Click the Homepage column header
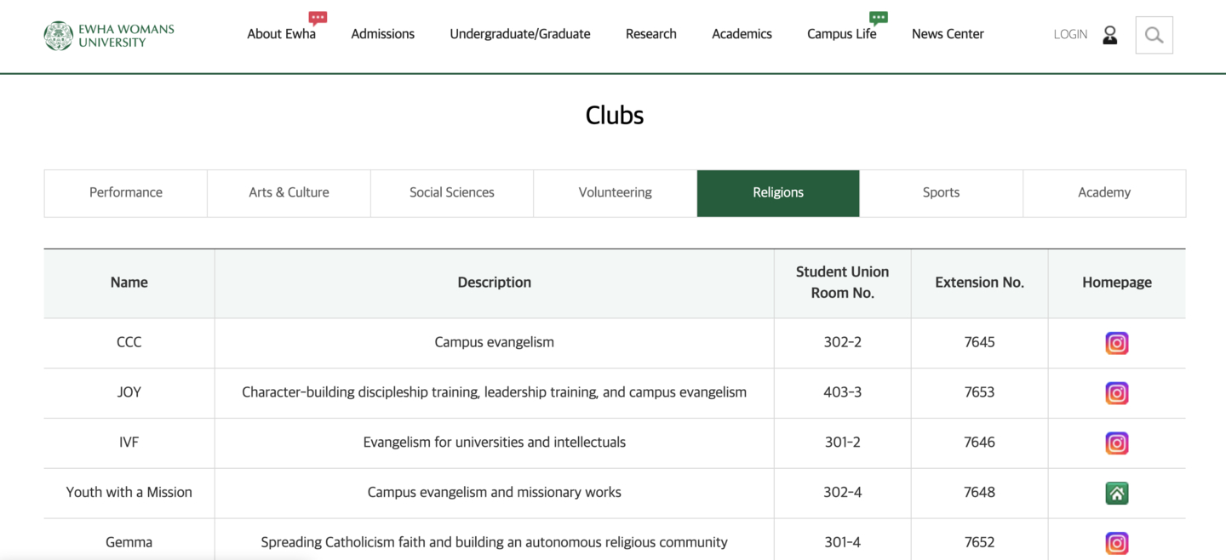This screenshot has height=560, width=1226. click(x=1117, y=283)
